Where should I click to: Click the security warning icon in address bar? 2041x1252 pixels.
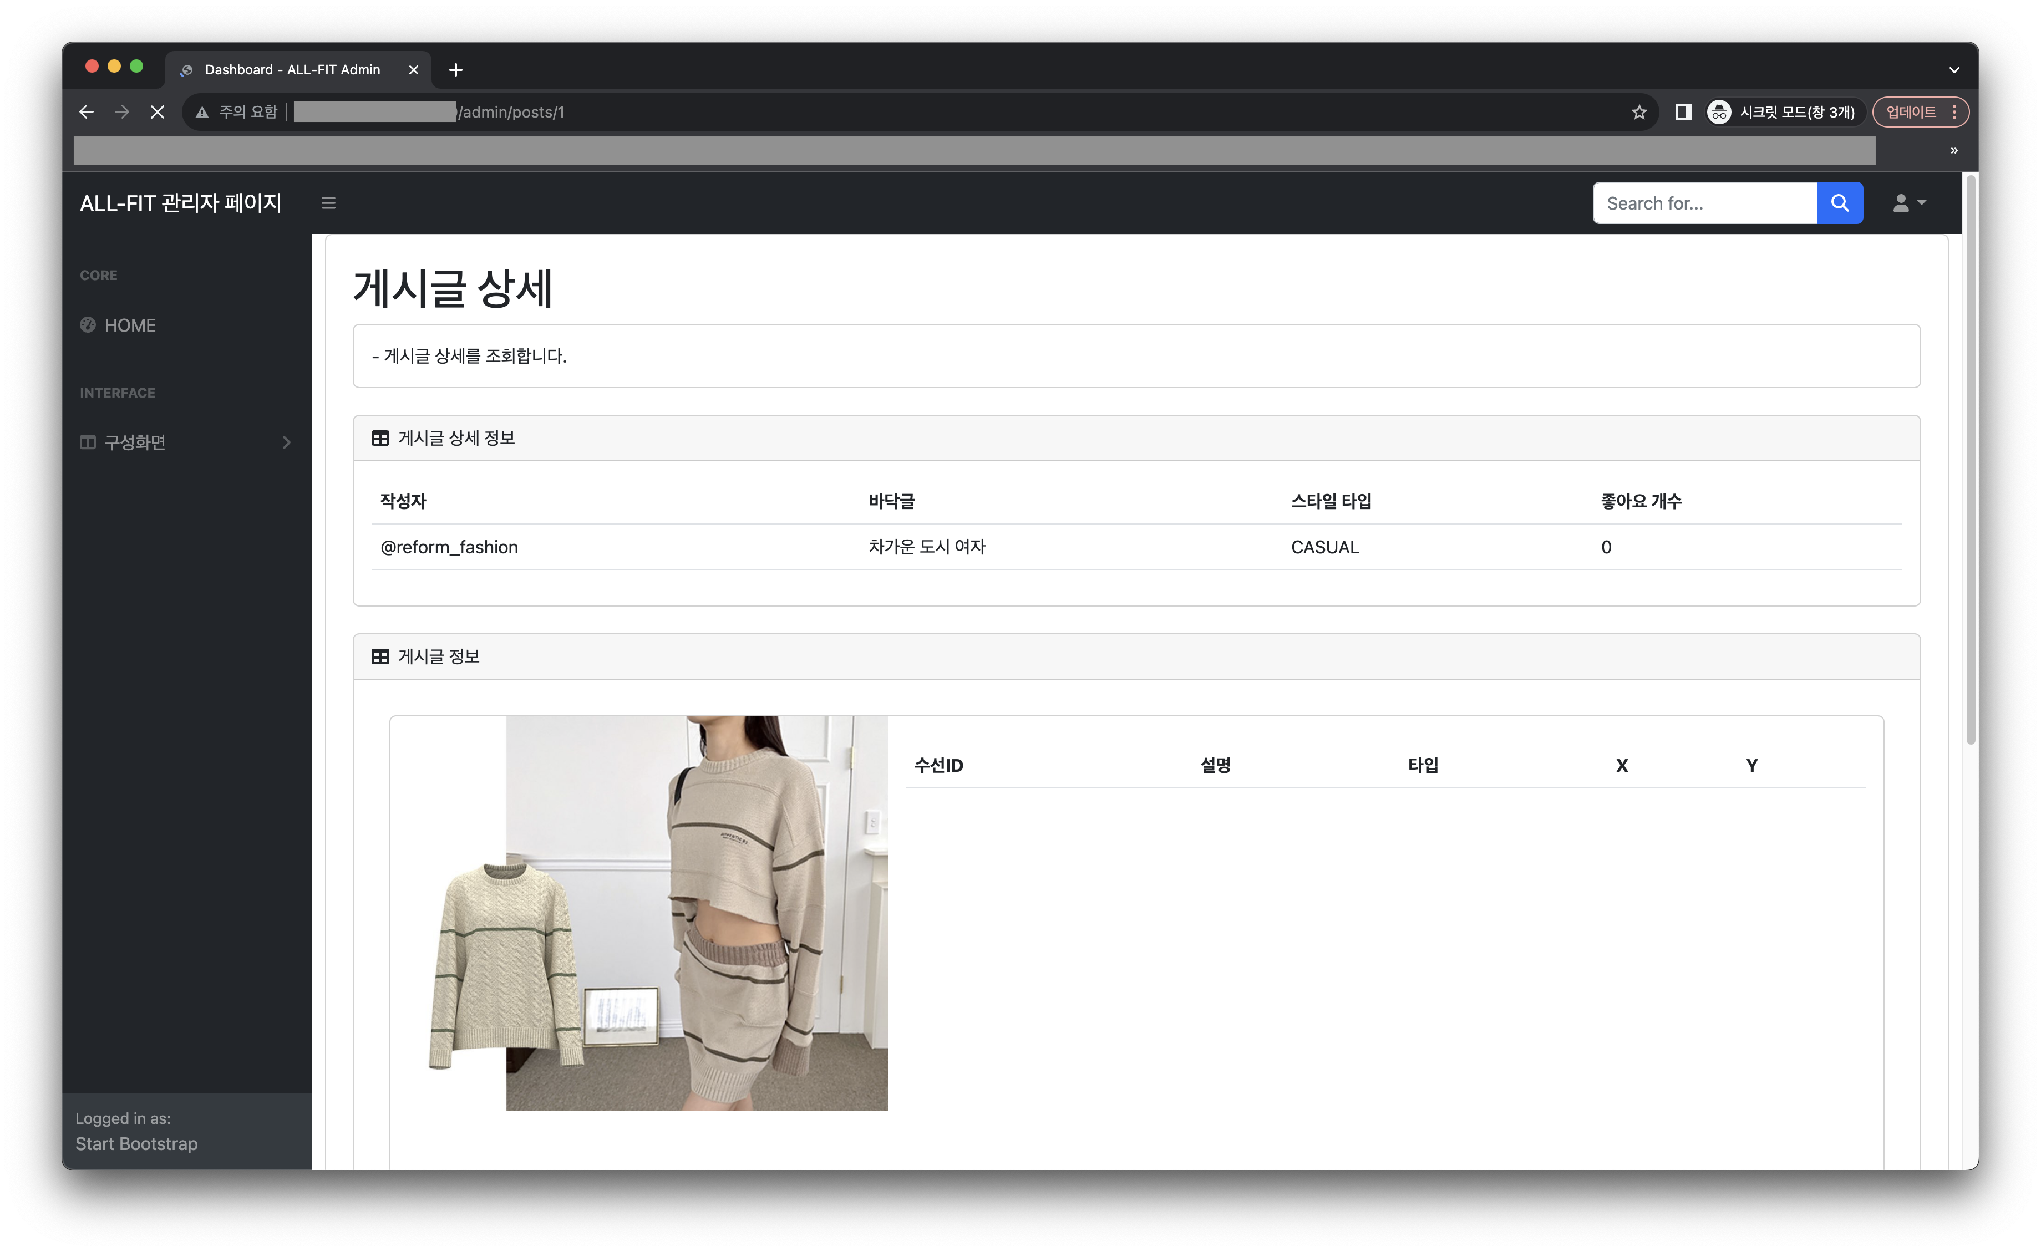202,113
